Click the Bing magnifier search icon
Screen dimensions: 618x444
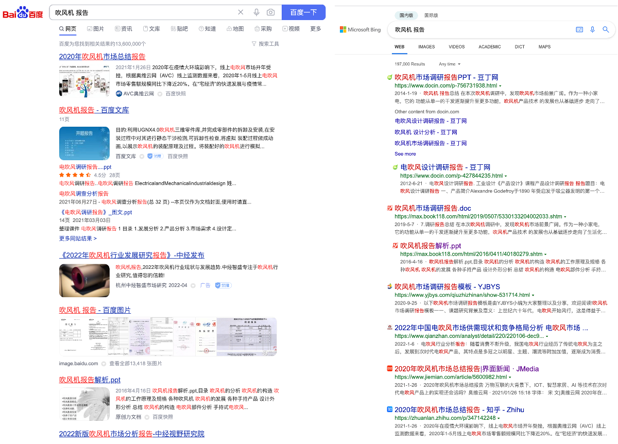[x=606, y=30]
